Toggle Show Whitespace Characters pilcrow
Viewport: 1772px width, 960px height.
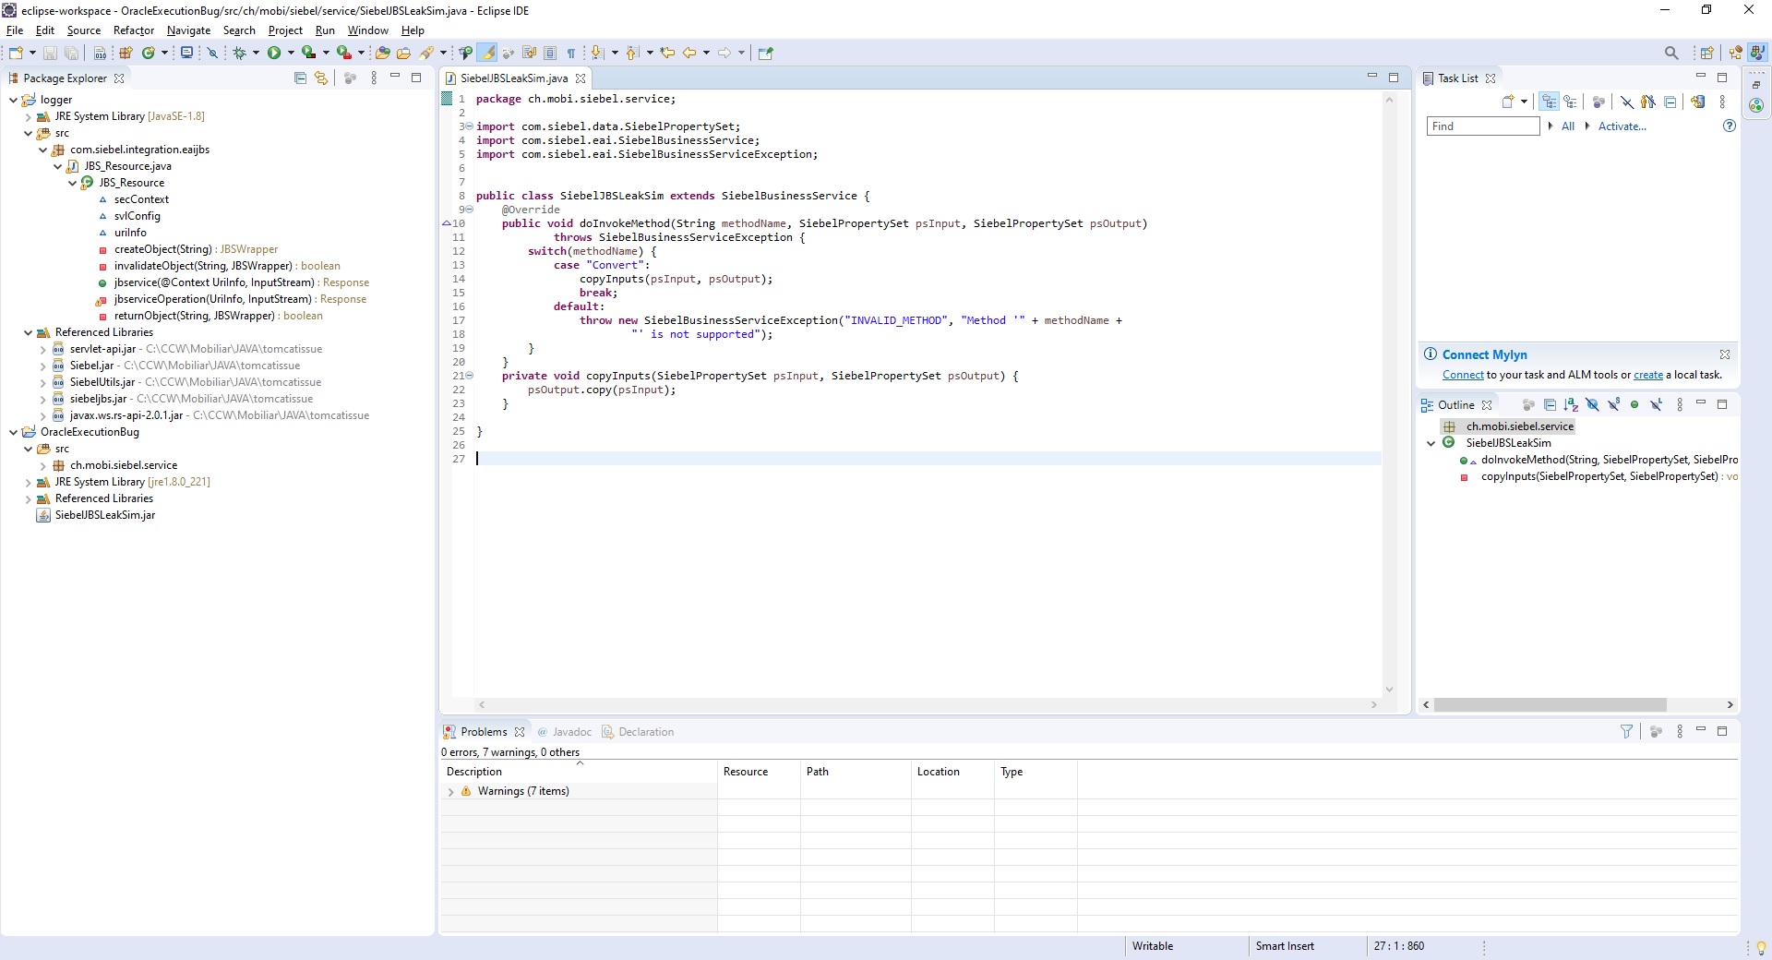pyautogui.click(x=571, y=53)
